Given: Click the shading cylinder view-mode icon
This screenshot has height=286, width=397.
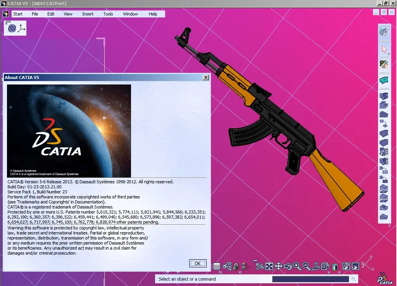Looking at the screenshot, I should click(335, 267).
